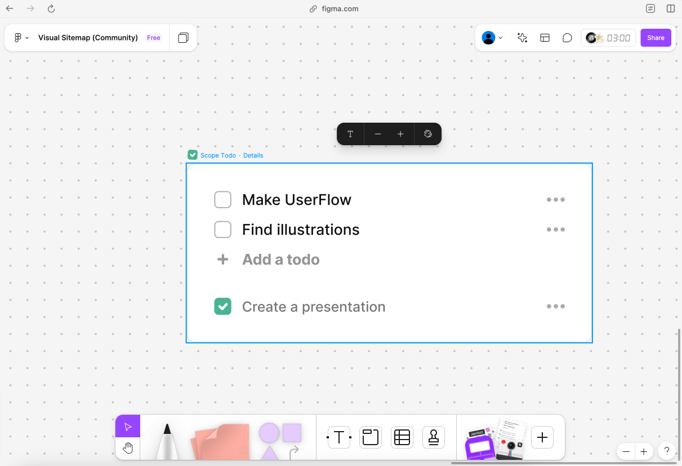
Task: Open the user avatar dropdown
Action: [x=492, y=38]
